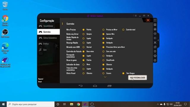Open key mapping controls icon in sidebar
This screenshot has height=107, width=190.
pos(155,29)
